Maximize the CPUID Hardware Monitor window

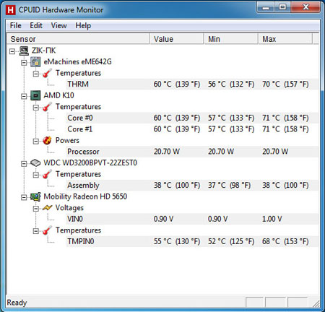pos(282,7)
